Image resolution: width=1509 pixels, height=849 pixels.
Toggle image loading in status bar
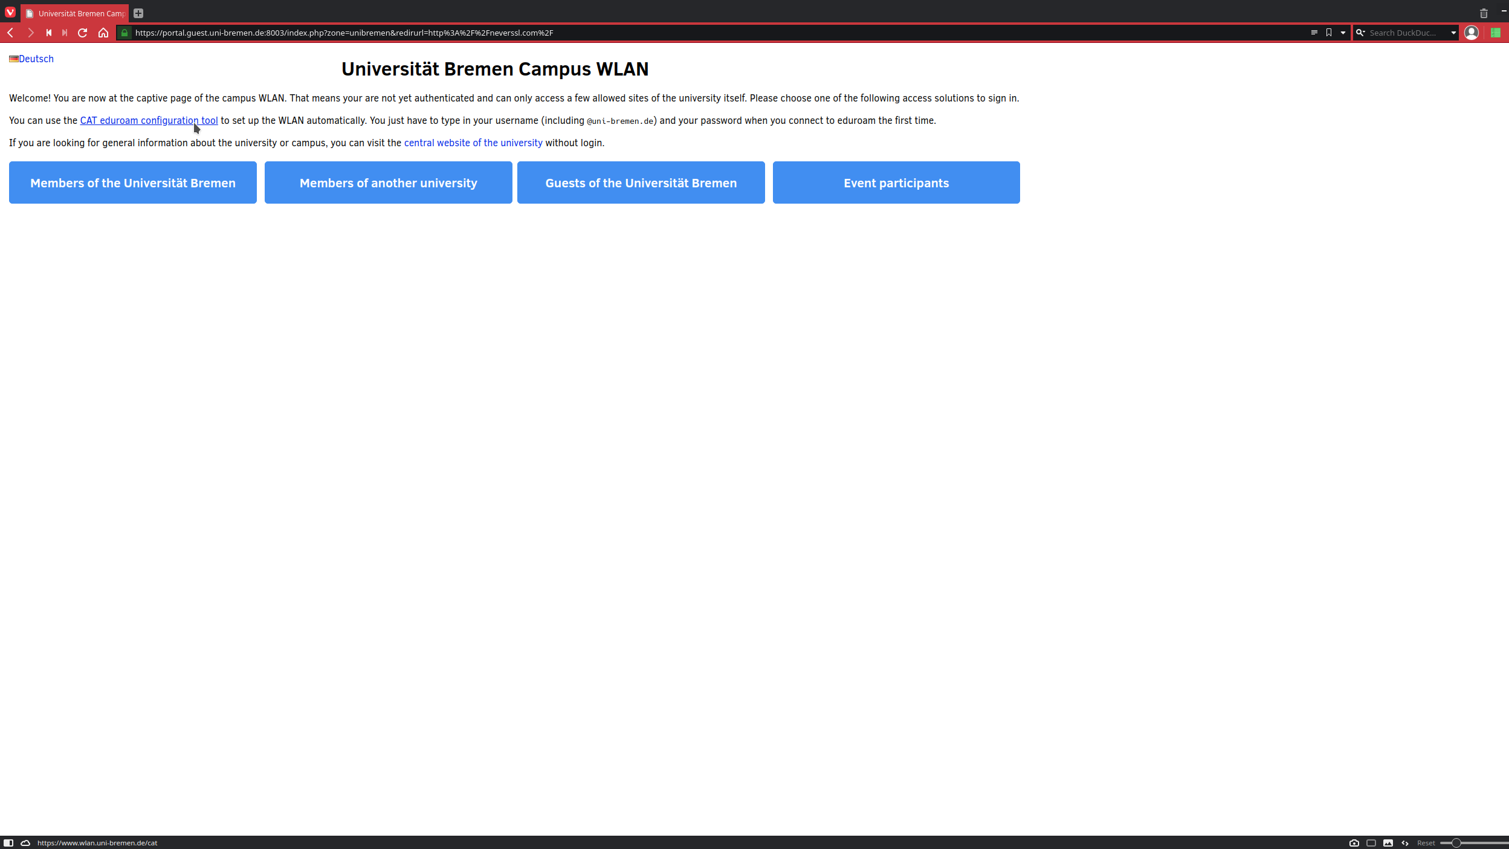pos(1388,843)
